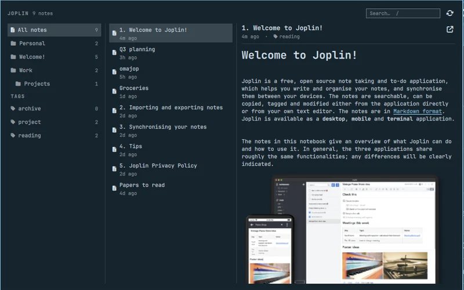
Task: Click the 4. Tips note icon
Action: click(x=114, y=150)
